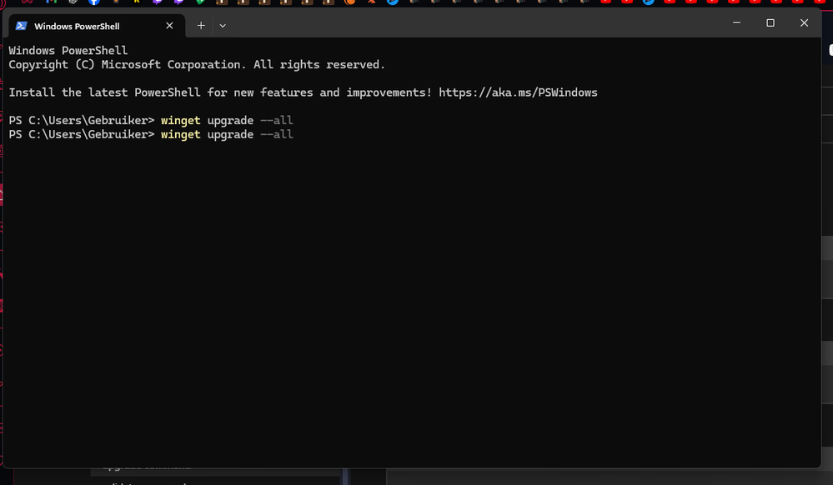The width and height of the screenshot is (833, 485).
Task: Click the infinity-shaped icon at top left
Action: pyautogui.click(x=28, y=3)
